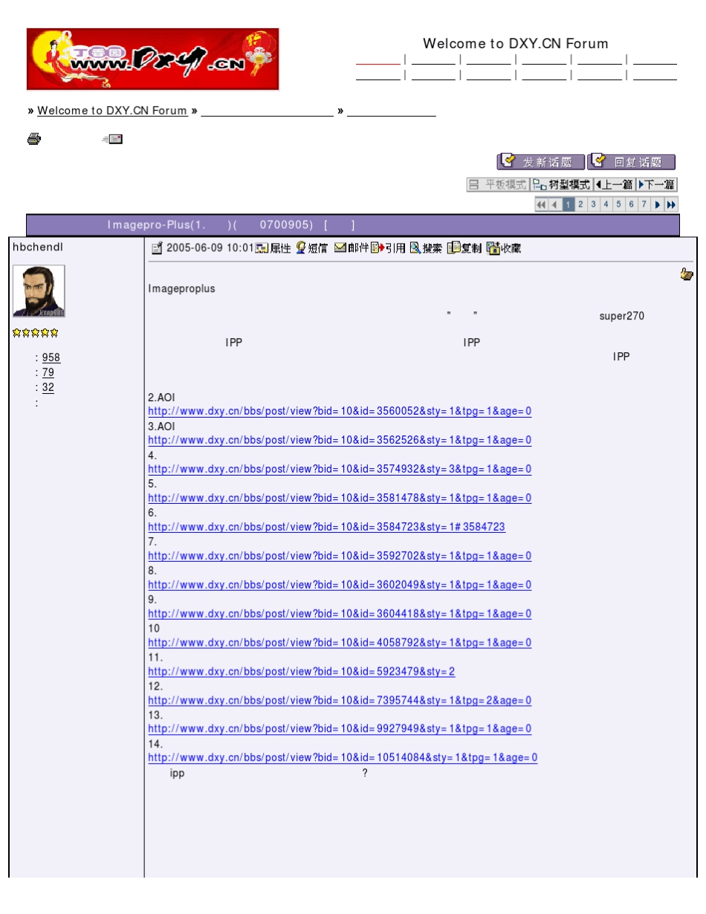Switch to 平板模式 flat view mode
Image resolution: width=706 pixels, height=914 pixels.
[x=497, y=184]
